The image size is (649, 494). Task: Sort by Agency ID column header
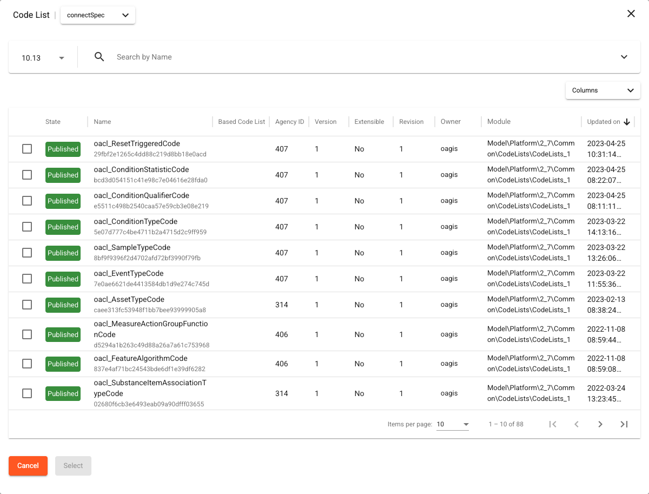pos(290,122)
